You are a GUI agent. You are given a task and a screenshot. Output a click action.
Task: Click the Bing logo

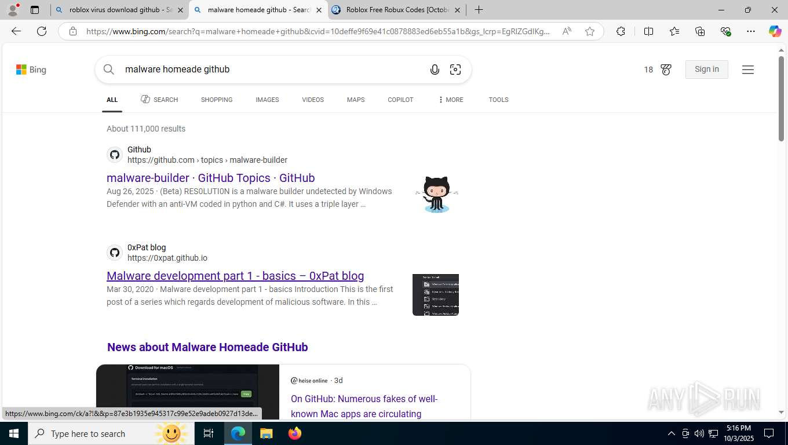click(x=31, y=70)
